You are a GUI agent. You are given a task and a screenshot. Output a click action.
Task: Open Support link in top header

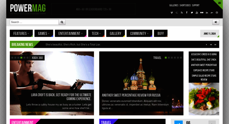coord(196,5)
